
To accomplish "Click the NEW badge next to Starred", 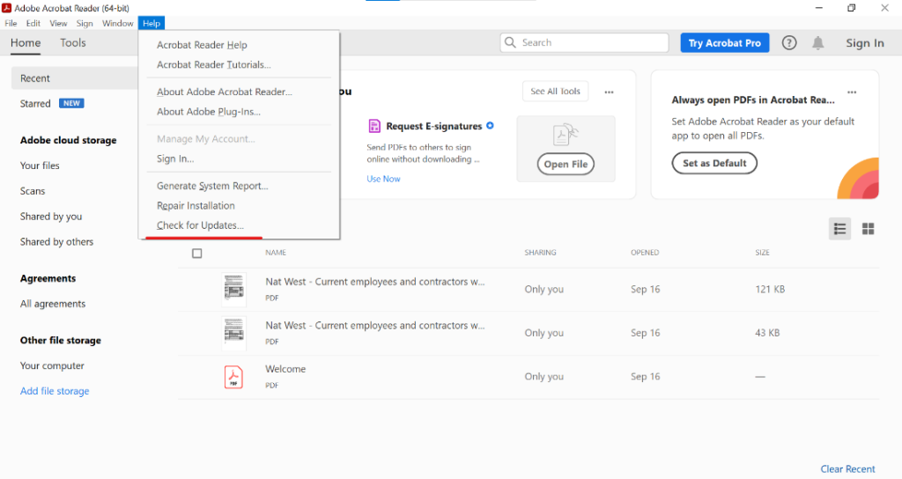I will pos(72,104).
